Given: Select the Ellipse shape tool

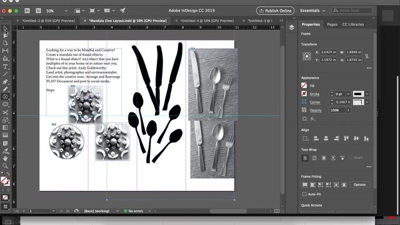Looking at the screenshot, I should (x=5, y=104).
